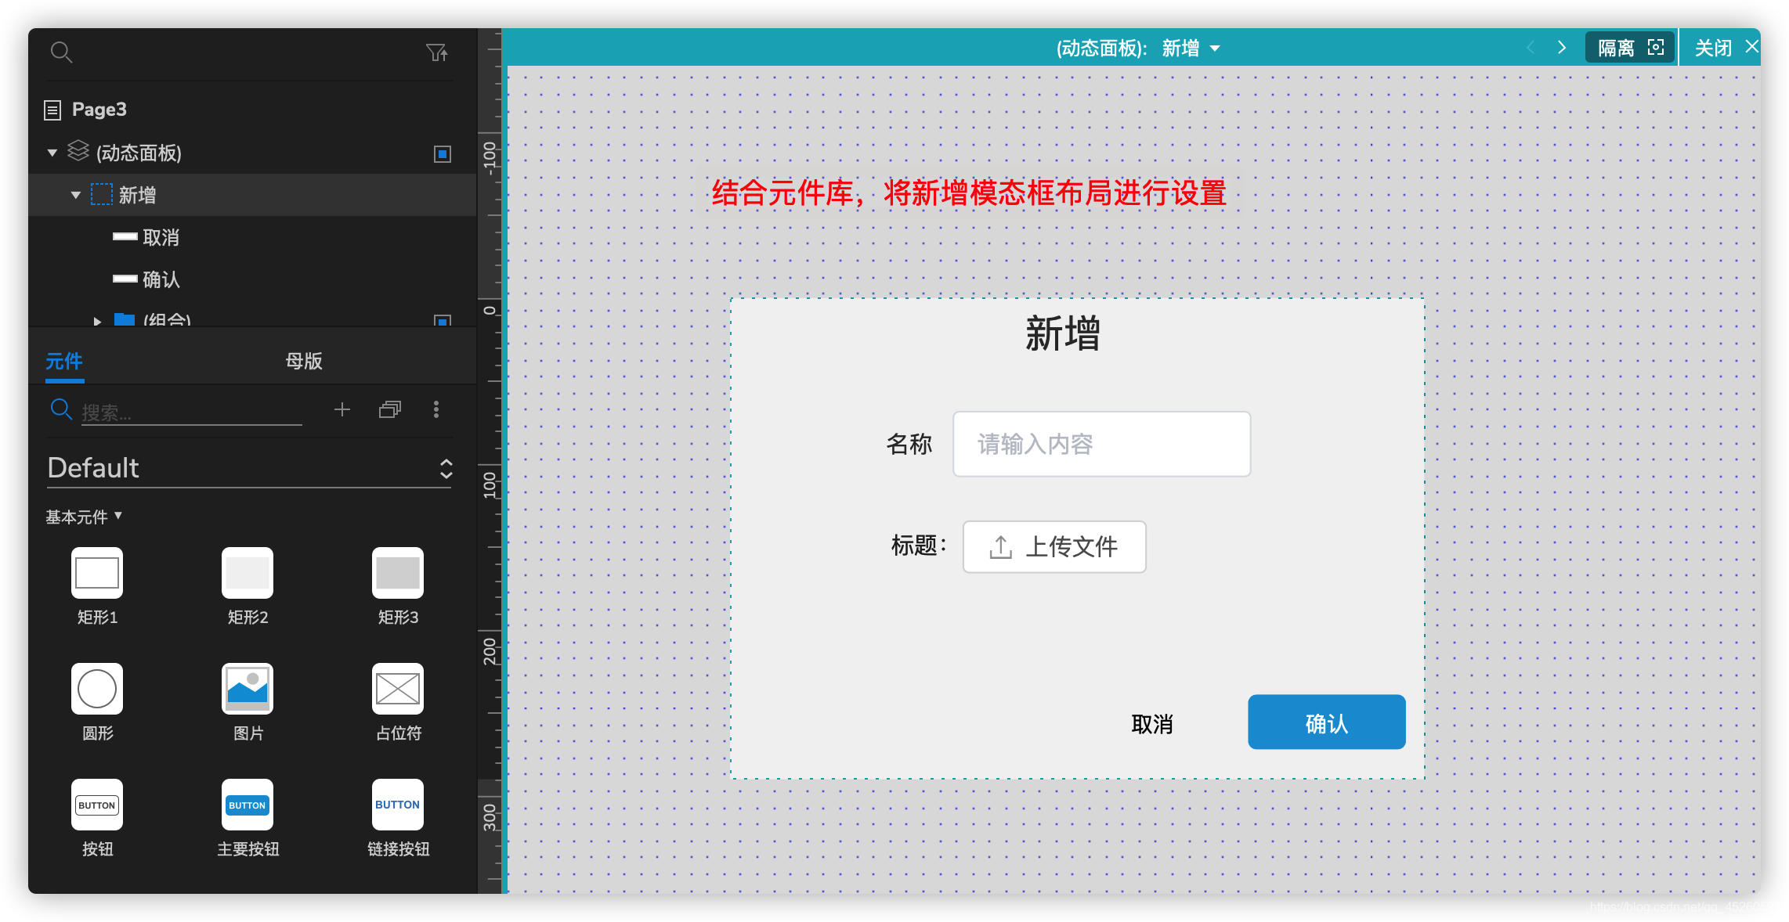Click the duplicate library windows icon
Image resolution: width=1789 pixels, height=922 pixels.
[x=390, y=409]
